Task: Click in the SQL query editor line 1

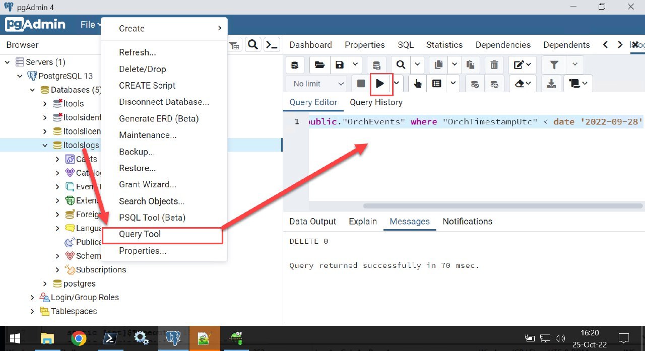Action: click(x=476, y=122)
